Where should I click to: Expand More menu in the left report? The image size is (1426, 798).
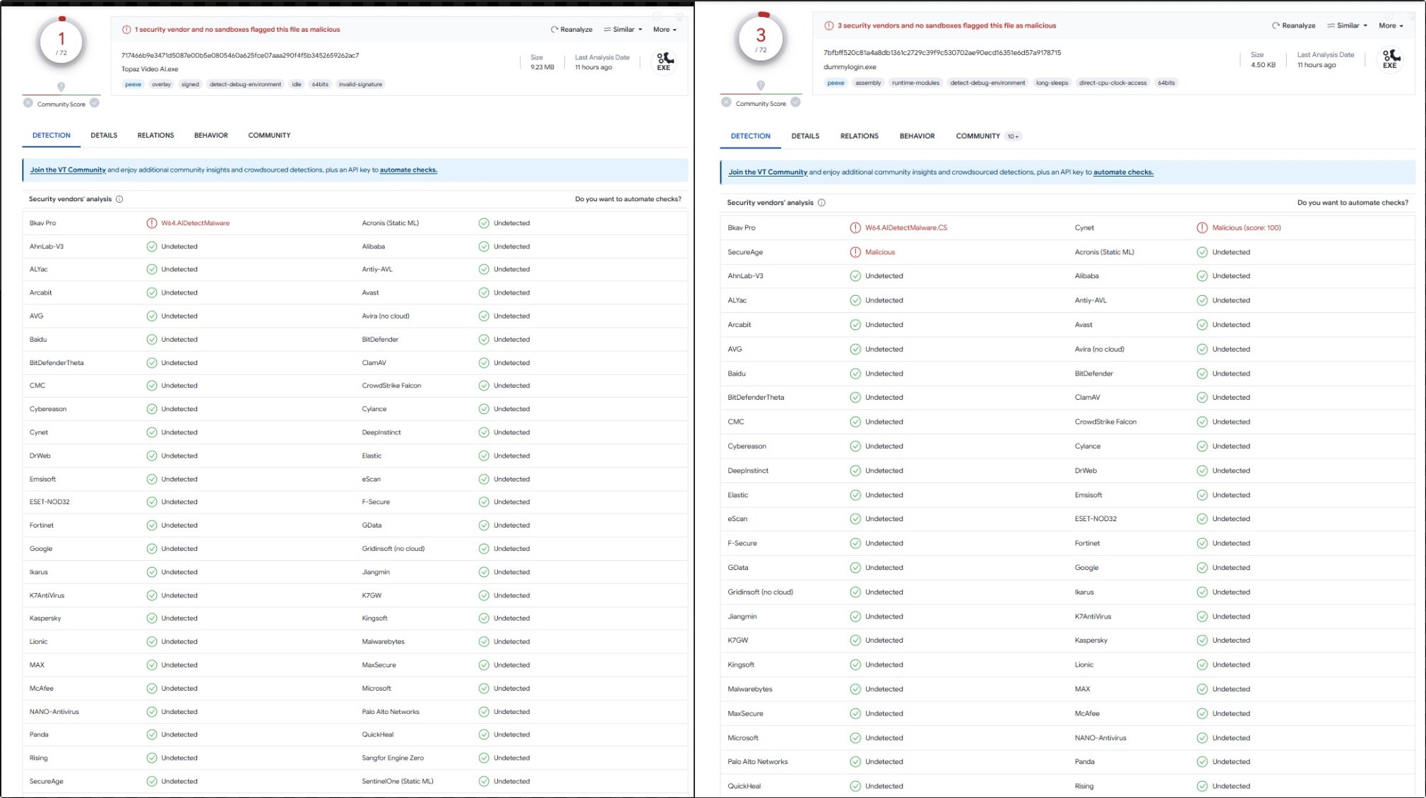click(665, 30)
